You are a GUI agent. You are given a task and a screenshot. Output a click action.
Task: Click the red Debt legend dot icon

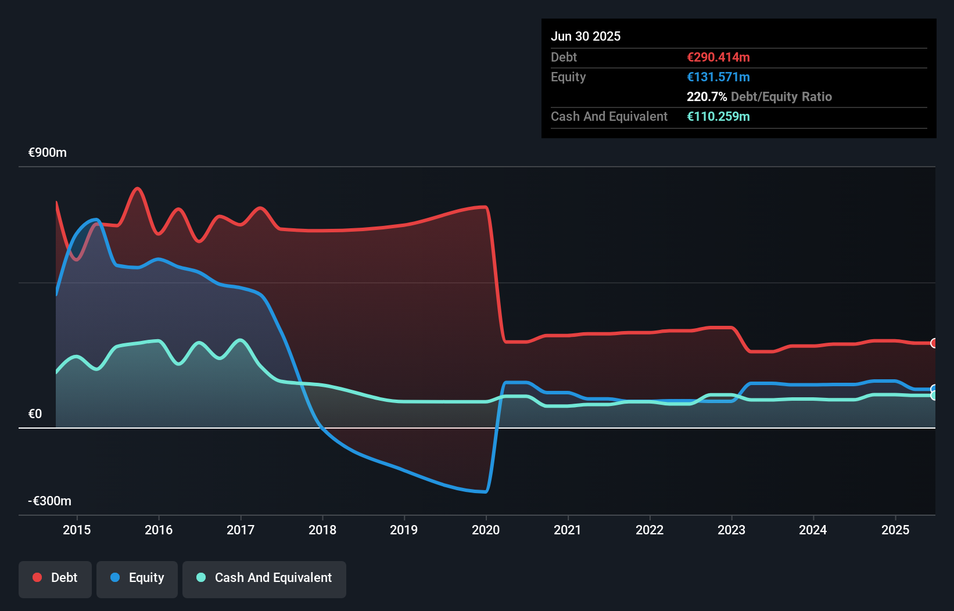tap(36, 578)
